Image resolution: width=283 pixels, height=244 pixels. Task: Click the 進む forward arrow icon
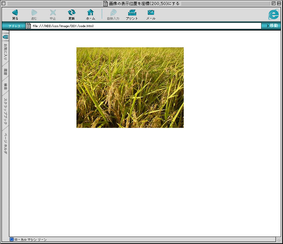[34, 13]
